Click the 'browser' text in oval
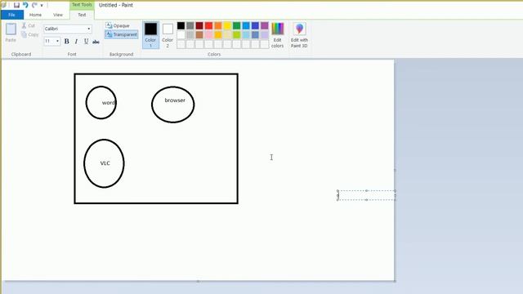The width and height of the screenshot is (523, 294). tap(175, 100)
